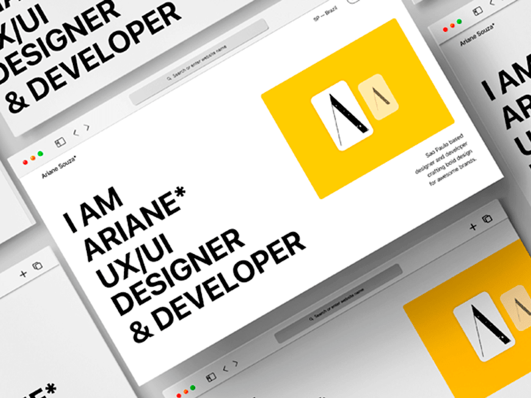Click the tab overview icon in bottom-right window

tap(487, 219)
